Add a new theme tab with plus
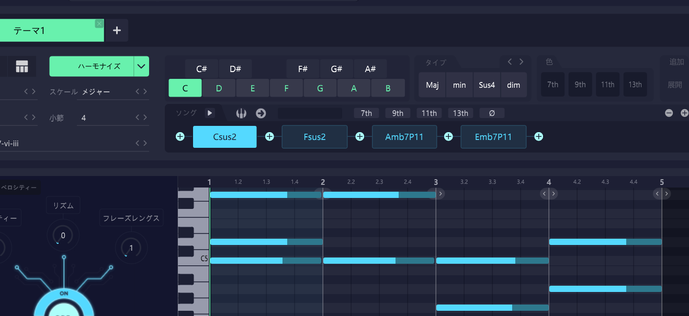The width and height of the screenshot is (689, 316). coord(117,30)
